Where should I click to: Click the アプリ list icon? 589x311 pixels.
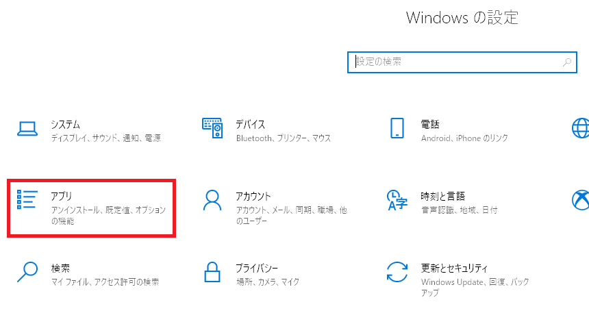coord(27,199)
